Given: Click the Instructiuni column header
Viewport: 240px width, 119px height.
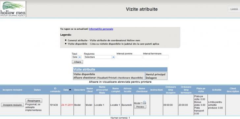Looking at the screenshot, I should coord(156,90).
